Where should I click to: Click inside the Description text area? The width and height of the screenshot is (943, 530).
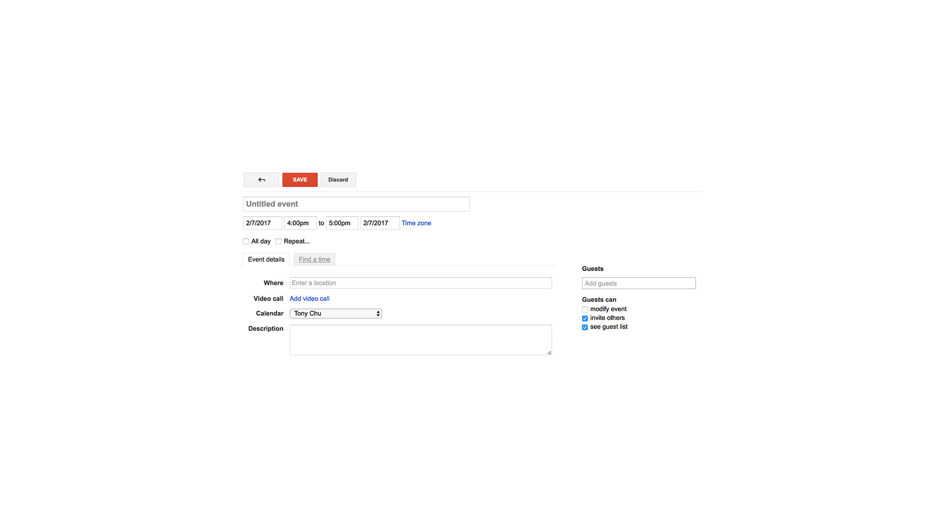point(420,340)
